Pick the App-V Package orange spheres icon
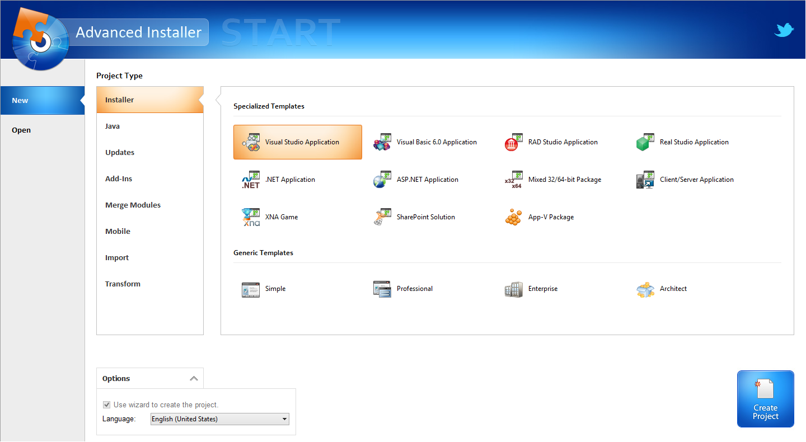 pyautogui.click(x=514, y=218)
